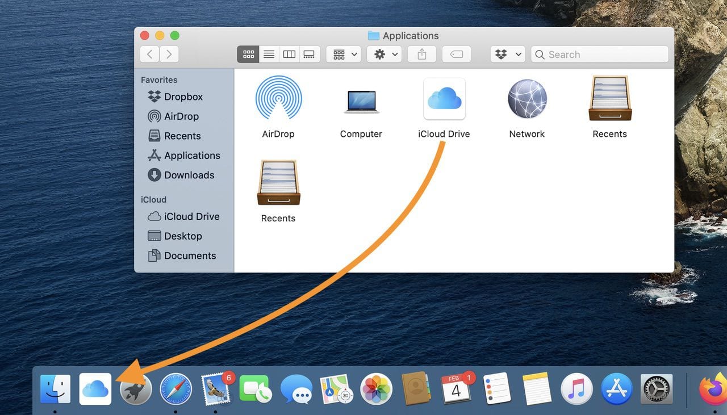Switch to list view mode
Screen dimensions: 727x415
[x=269, y=55]
